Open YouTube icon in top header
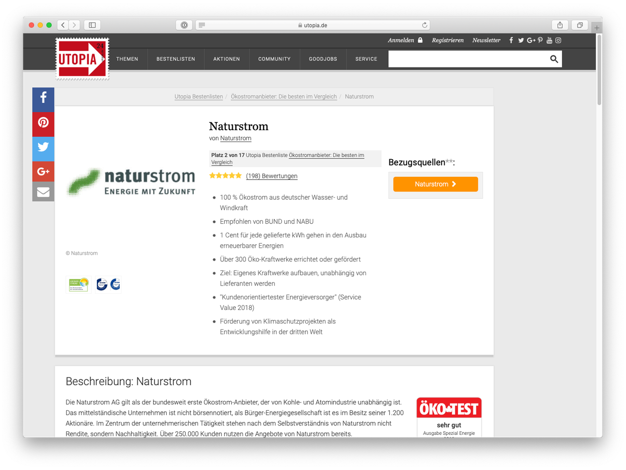626x470 pixels. (549, 40)
